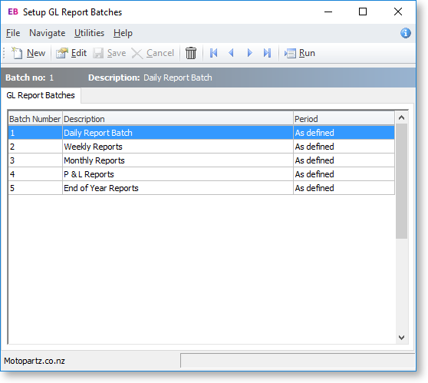Click the Edit batch icon

click(x=62, y=53)
